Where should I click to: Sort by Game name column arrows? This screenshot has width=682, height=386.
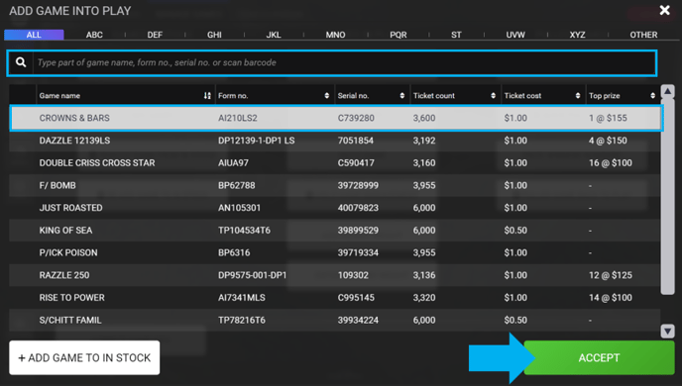[207, 96]
